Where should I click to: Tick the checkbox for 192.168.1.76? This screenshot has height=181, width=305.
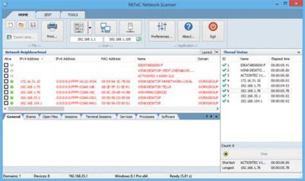[6, 92]
